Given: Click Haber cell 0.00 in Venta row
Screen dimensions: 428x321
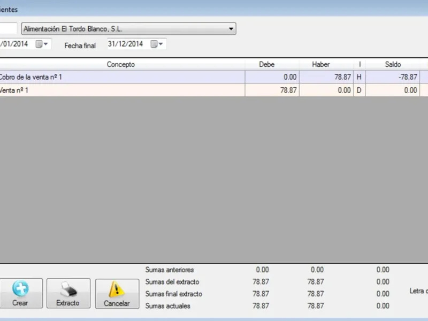Looking at the screenshot, I should coord(326,90).
